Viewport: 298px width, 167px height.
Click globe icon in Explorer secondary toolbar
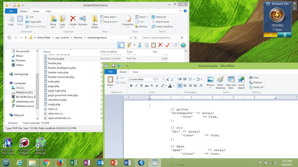(x=183, y=45)
